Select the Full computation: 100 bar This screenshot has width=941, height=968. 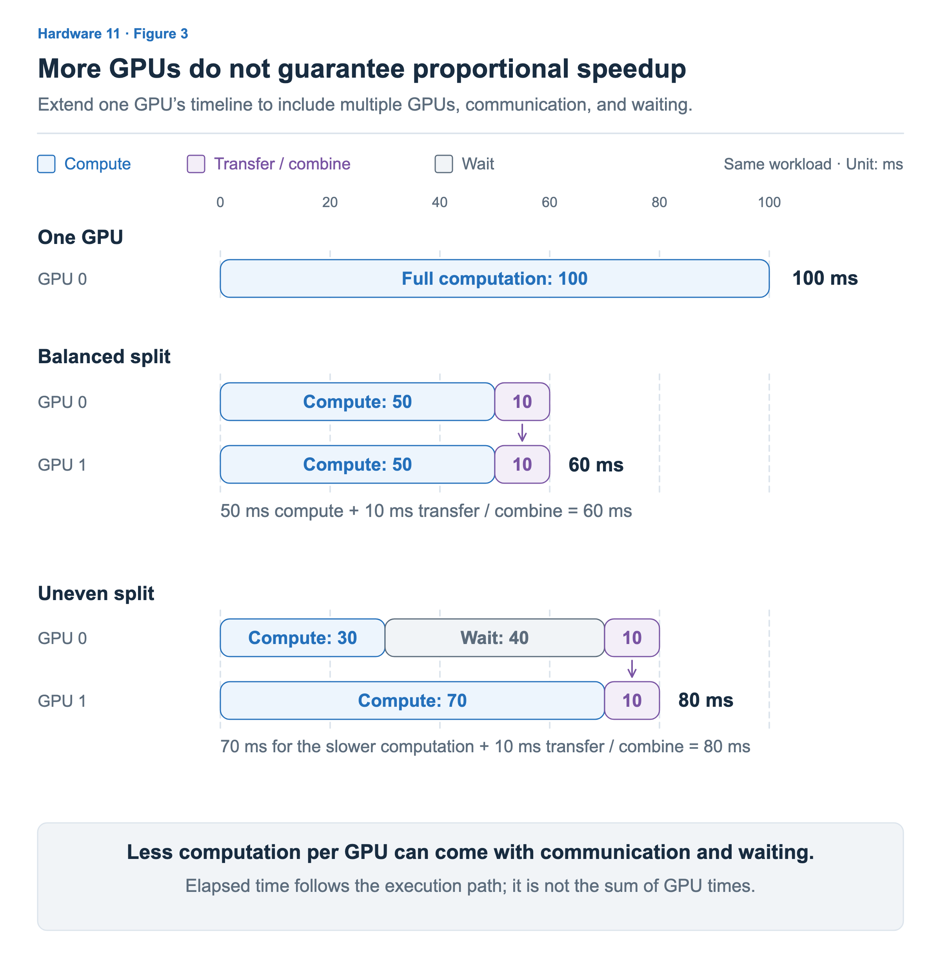495,278
